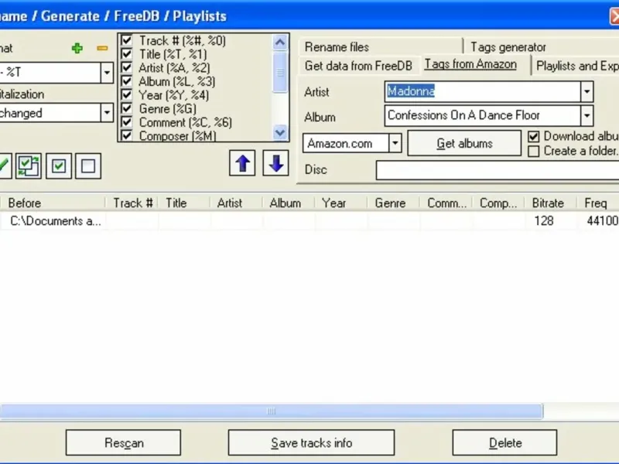Sort by the Artist column header
Screen dimensions: 619x464
click(x=236, y=203)
